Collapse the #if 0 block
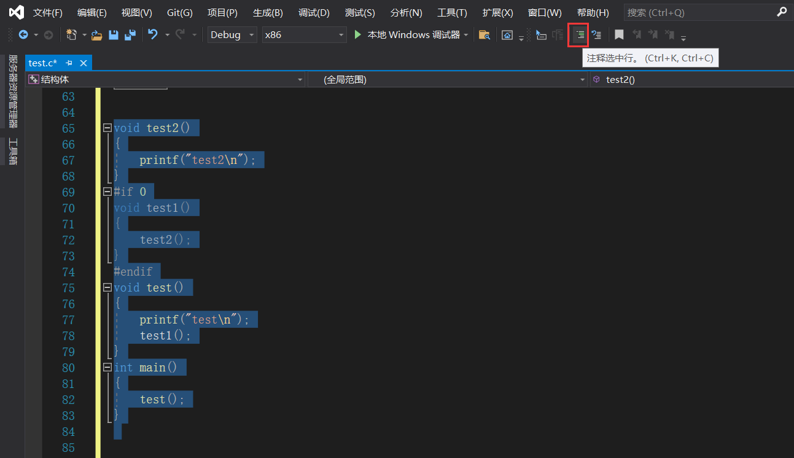794x458 pixels. [107, 192]
